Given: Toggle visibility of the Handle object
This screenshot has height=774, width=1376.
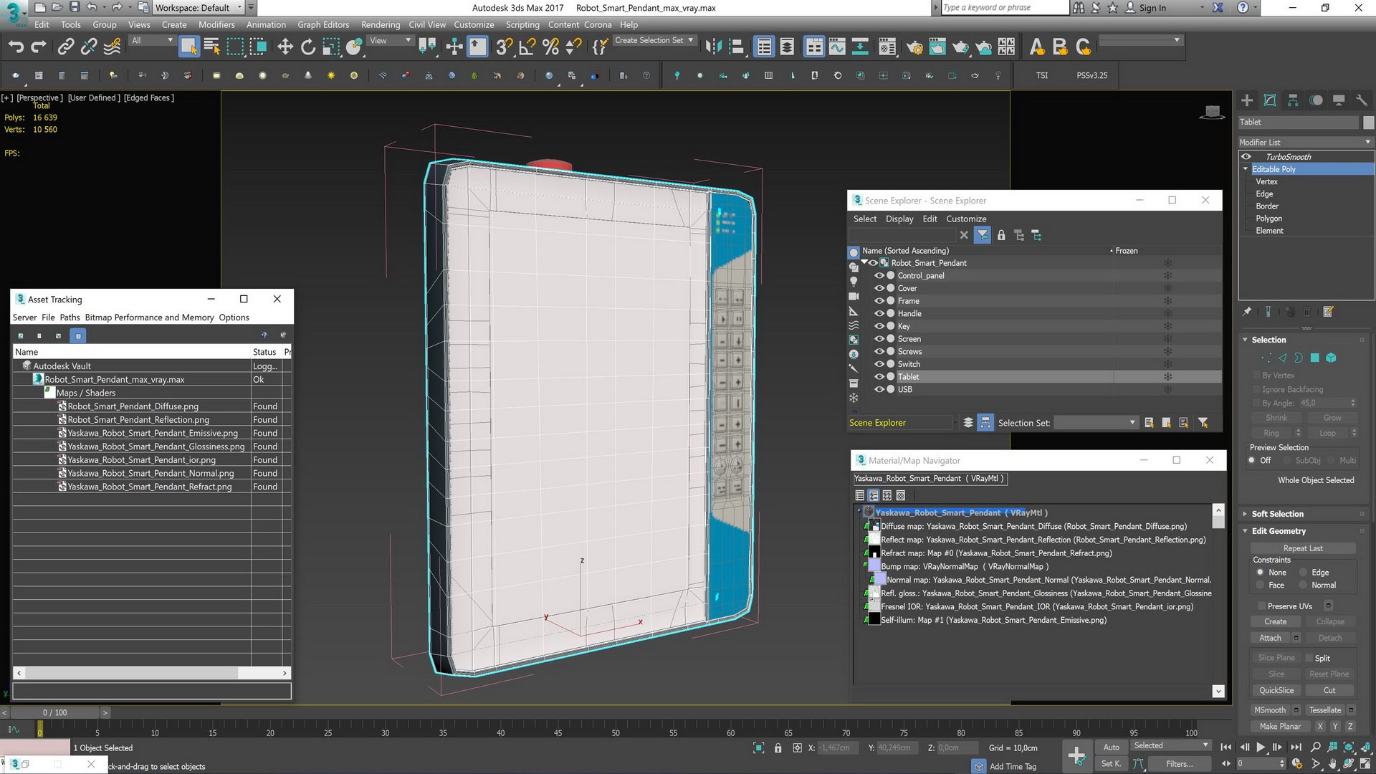Looking at the screenshot, I should 879,313.
